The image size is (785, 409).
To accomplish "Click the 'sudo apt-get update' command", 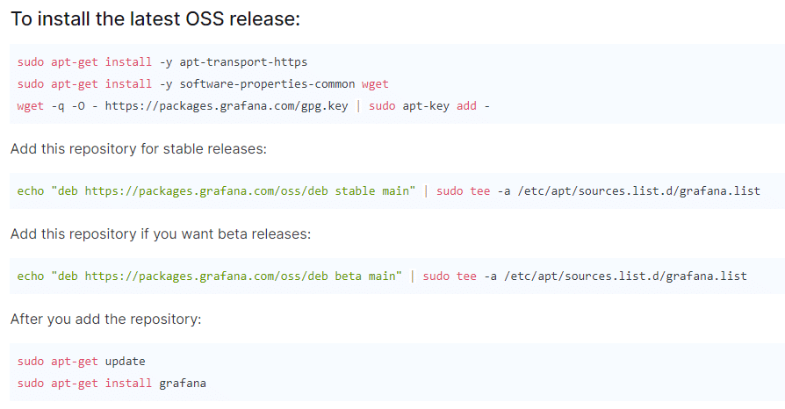I will pos(81,362).
